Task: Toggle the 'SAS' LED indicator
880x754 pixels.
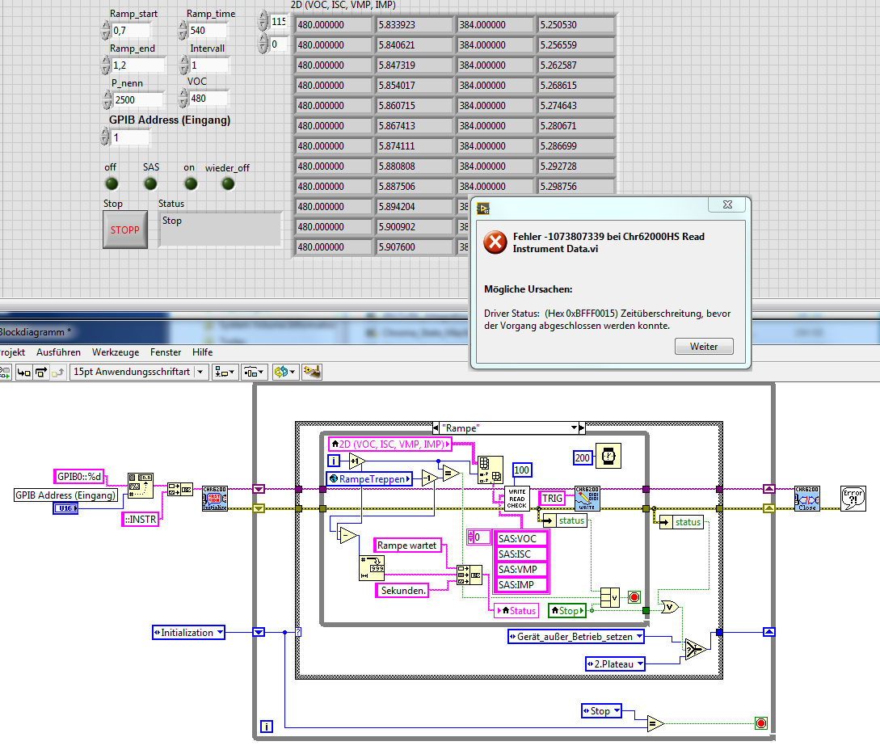Action: point(150,183)
